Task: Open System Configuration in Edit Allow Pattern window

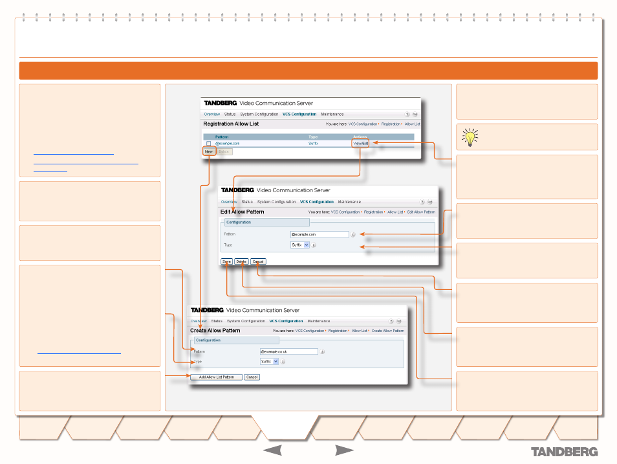Action: [x=276, y=202]
